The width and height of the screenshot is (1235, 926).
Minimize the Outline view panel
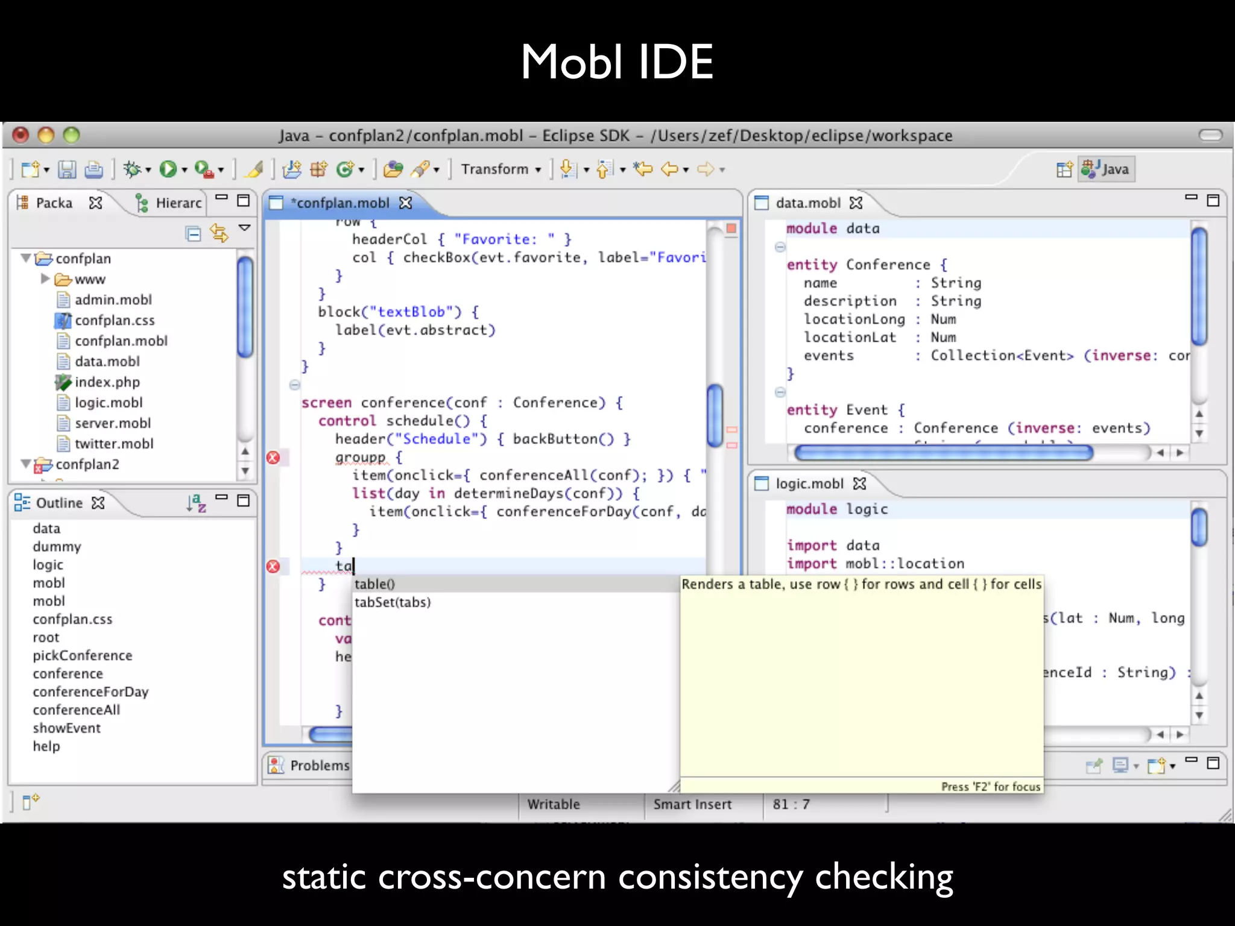(221, 497)
